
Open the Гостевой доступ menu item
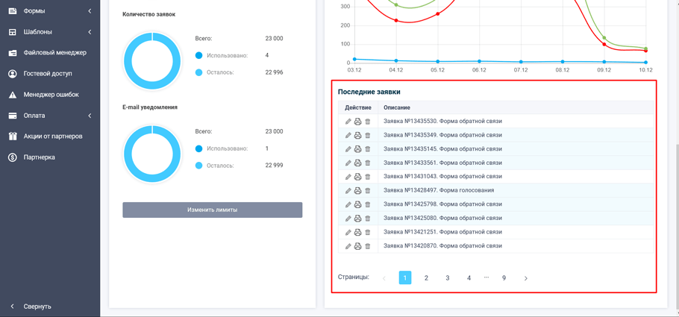point(48,74)
